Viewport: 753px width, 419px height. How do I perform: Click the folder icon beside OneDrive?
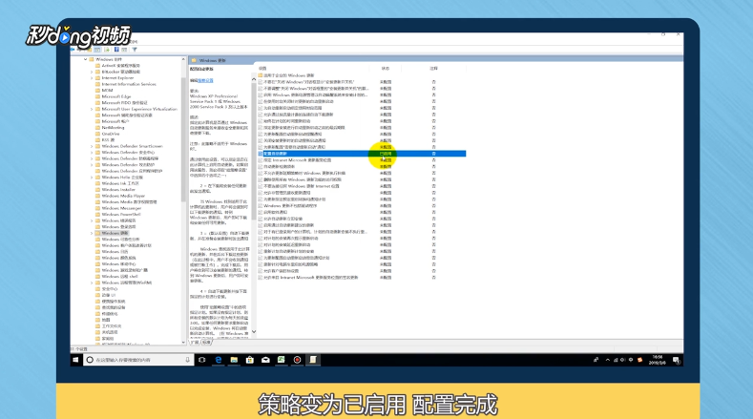click(x=97, y=134)
